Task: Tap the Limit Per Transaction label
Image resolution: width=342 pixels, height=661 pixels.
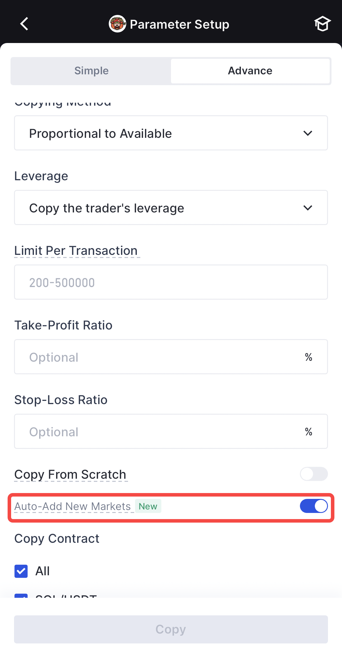Action: [76, 251]
